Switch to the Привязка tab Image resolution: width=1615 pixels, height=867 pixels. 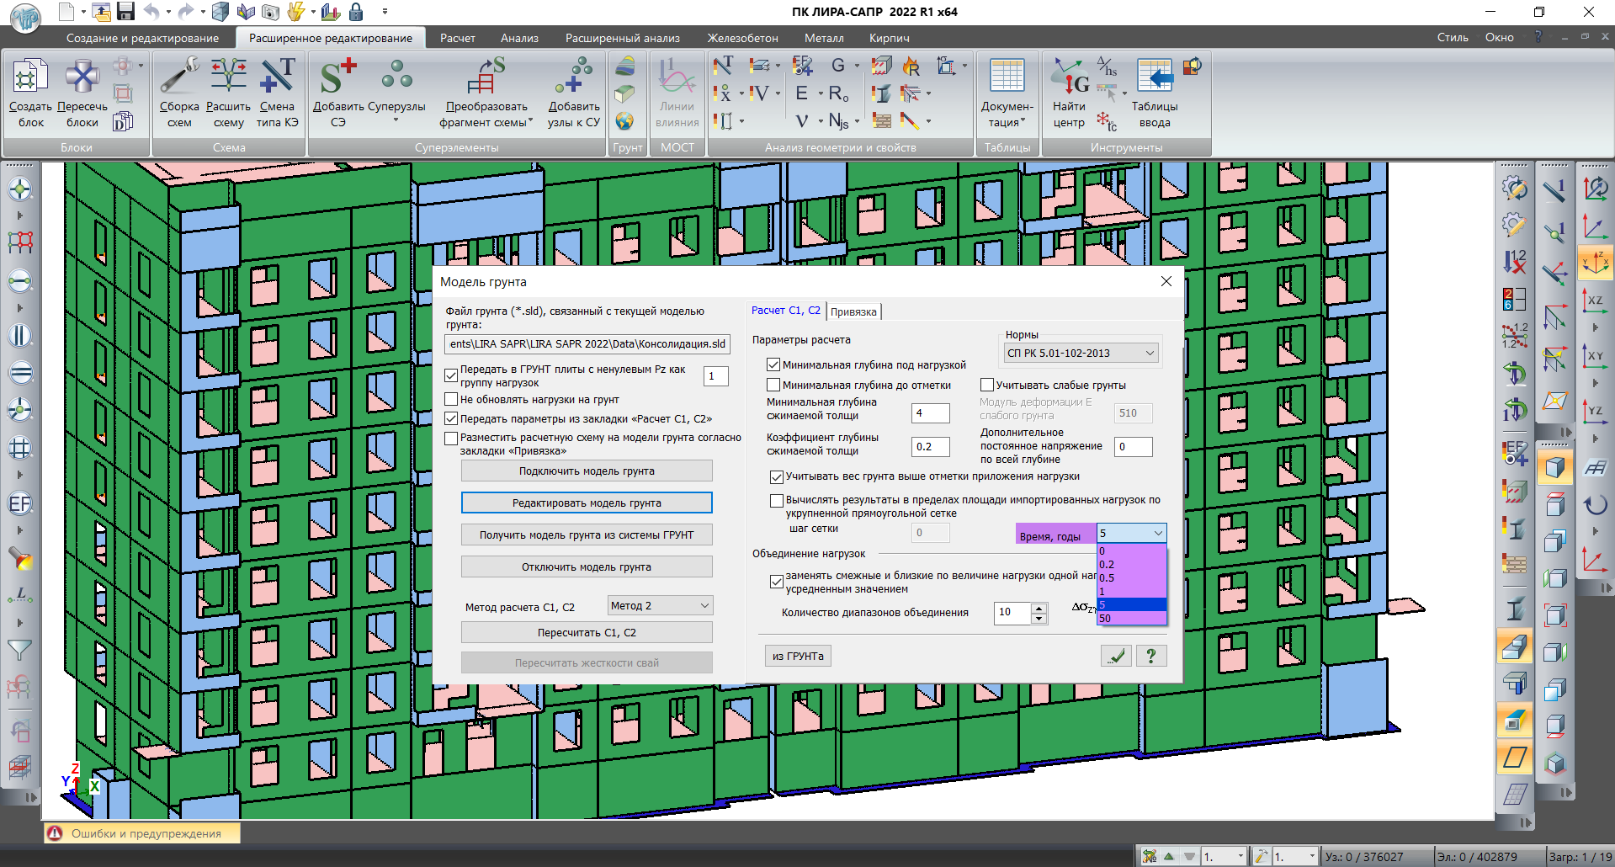(853, 312)
